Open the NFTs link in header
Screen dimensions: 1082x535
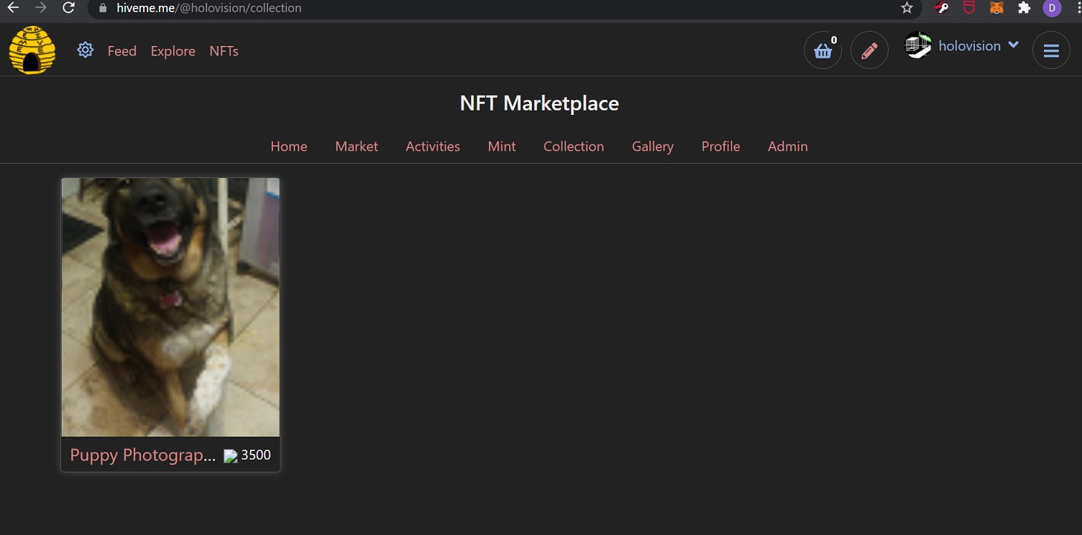pos(224,51)
